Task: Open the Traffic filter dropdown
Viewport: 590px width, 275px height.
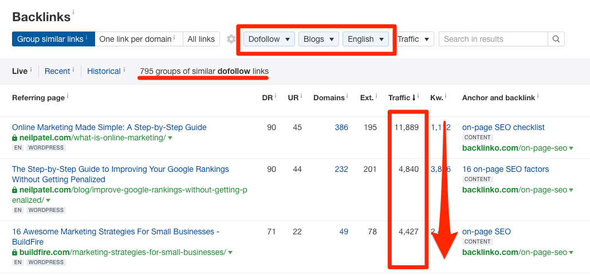Action: point(414,39)
